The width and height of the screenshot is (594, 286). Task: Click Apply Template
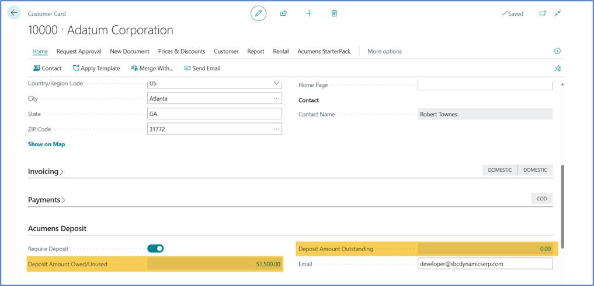pyautogui.click(x=96, y=68)
